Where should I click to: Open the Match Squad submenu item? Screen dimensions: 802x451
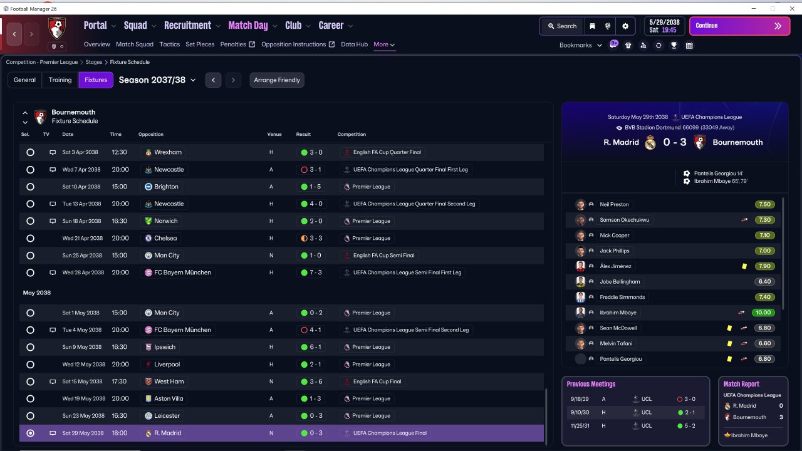[x=135, y=44]
